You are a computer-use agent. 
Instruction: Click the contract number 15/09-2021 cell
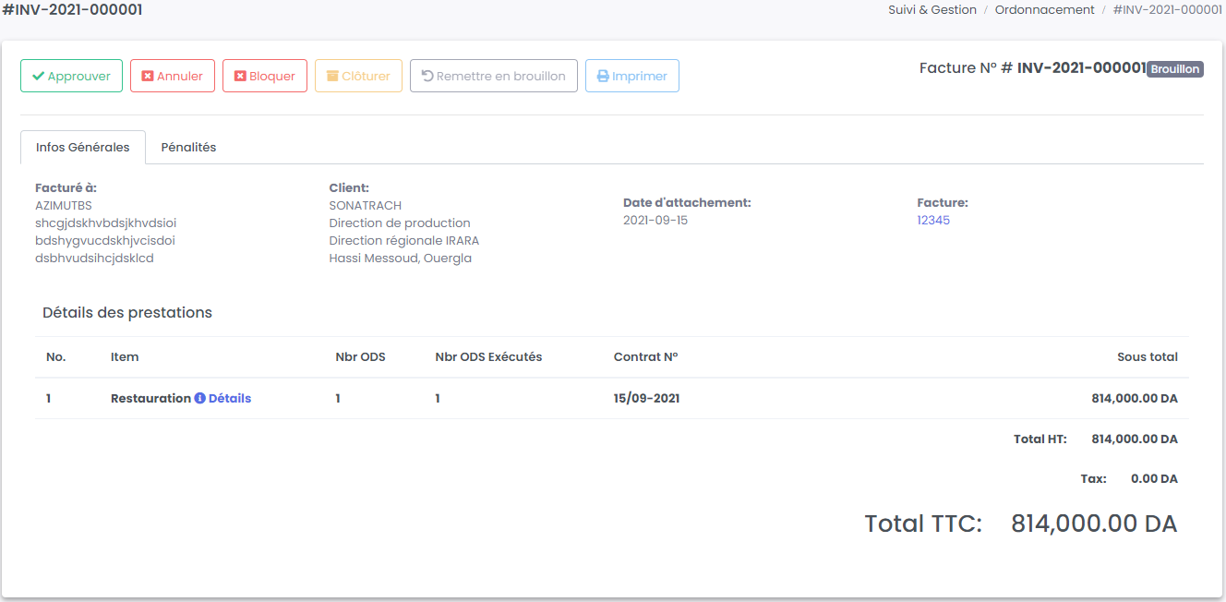point(646,399)
